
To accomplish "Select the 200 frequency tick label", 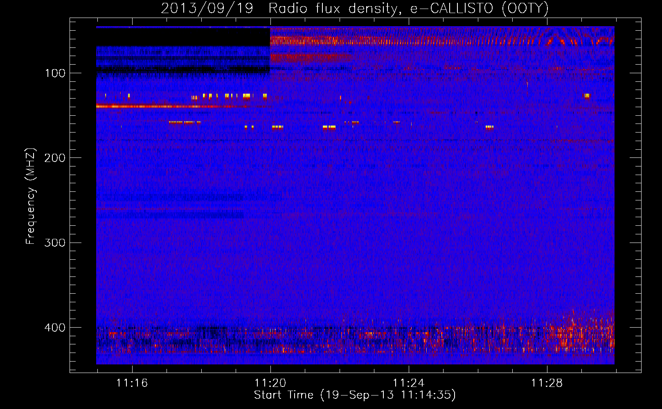I will 54,158.
